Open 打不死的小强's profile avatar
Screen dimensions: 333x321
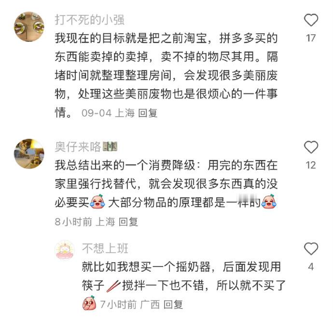tap(29, 27)
